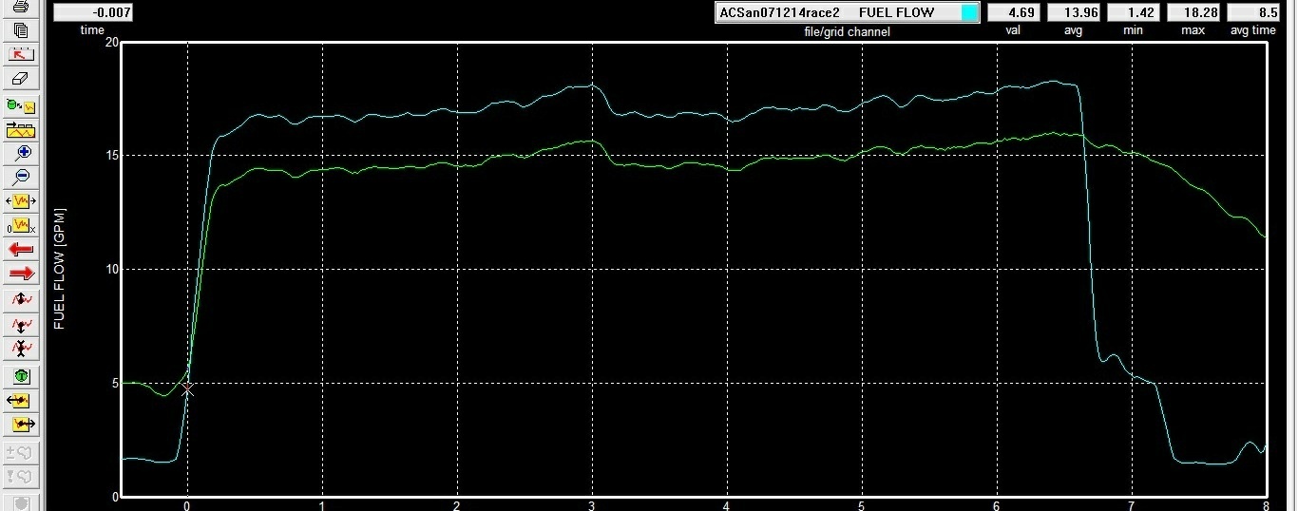
Task: Select the red arrow pointer tool
Action: (21, 55)
